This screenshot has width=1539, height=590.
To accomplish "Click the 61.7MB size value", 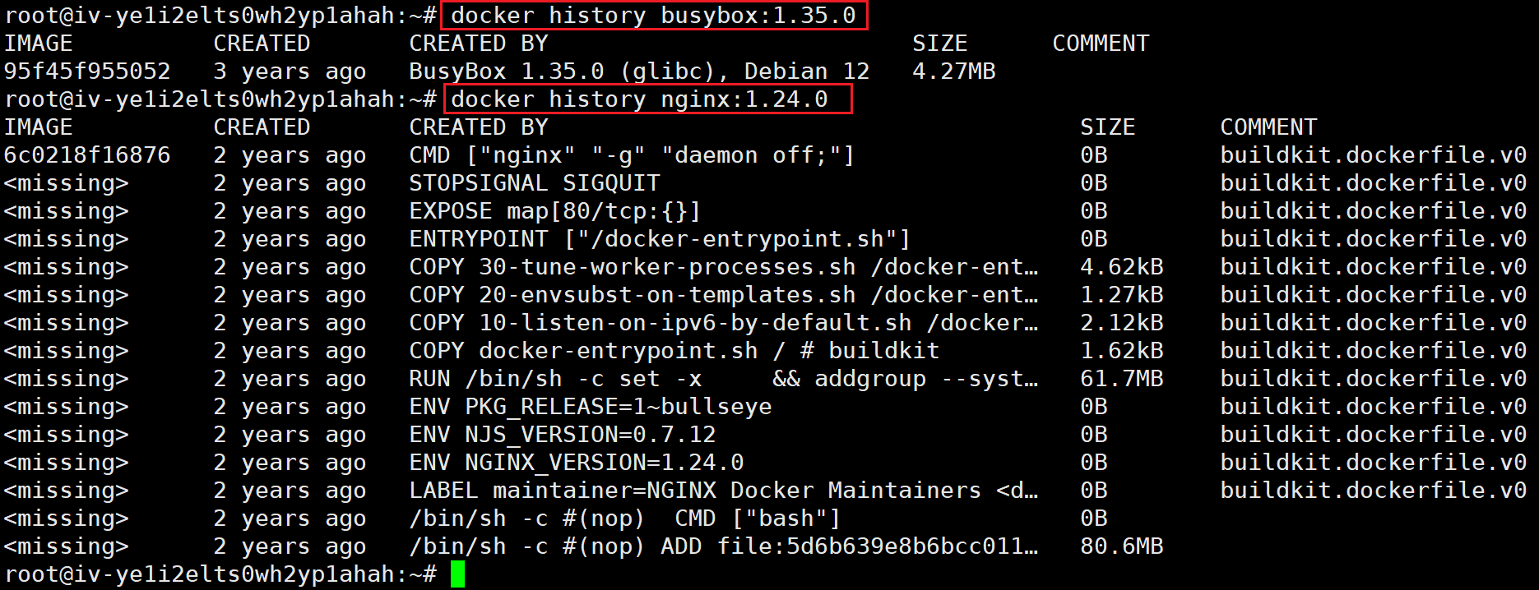I will click(1122, 379).
